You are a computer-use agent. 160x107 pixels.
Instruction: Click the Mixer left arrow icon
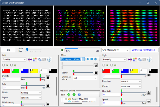pos(88,59)
